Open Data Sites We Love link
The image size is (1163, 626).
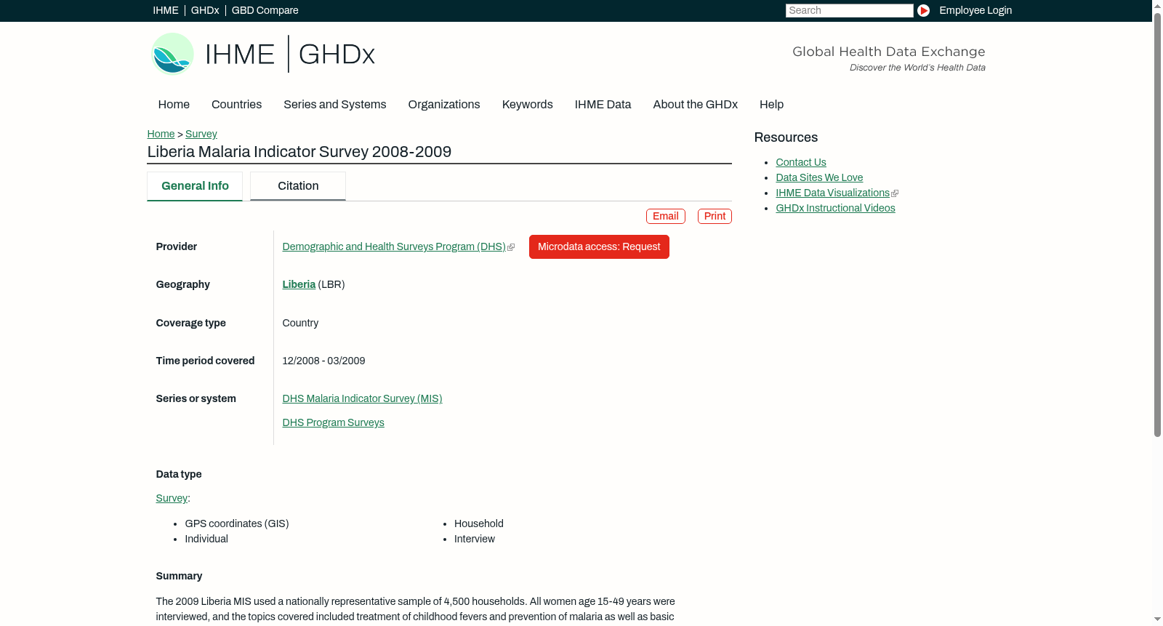(x=819, y=178)
